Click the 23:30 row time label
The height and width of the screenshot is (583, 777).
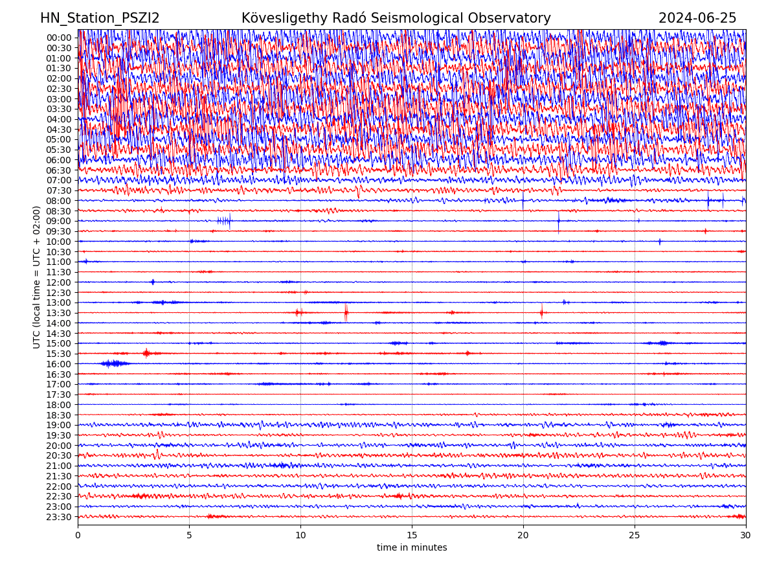[59, 517]
